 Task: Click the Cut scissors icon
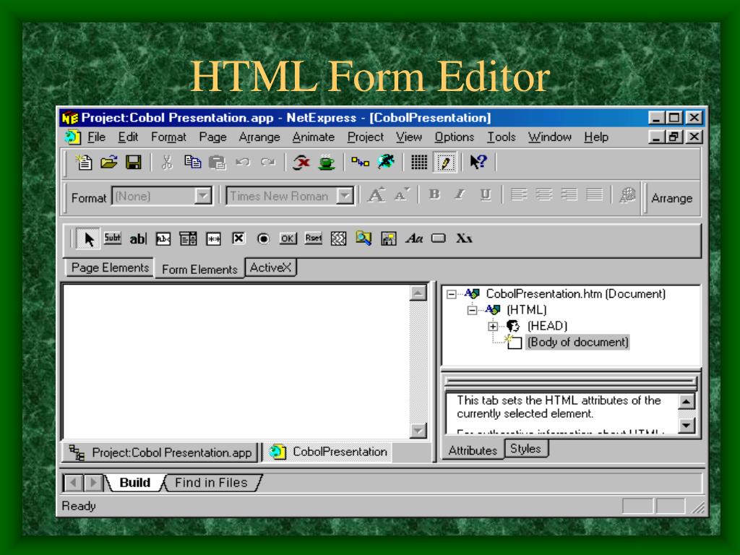pos(167,163)
